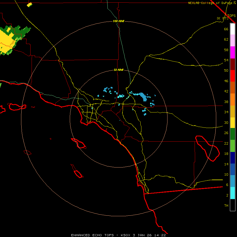Image resolution: width=237 pixels, height=237 pixels.
Task: Click legend value 30
Action: [226, 122]
